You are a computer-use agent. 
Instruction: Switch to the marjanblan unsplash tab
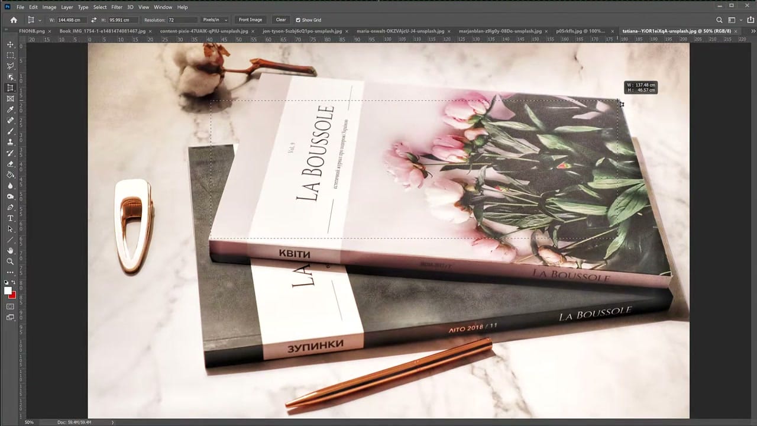pos(501,31)
